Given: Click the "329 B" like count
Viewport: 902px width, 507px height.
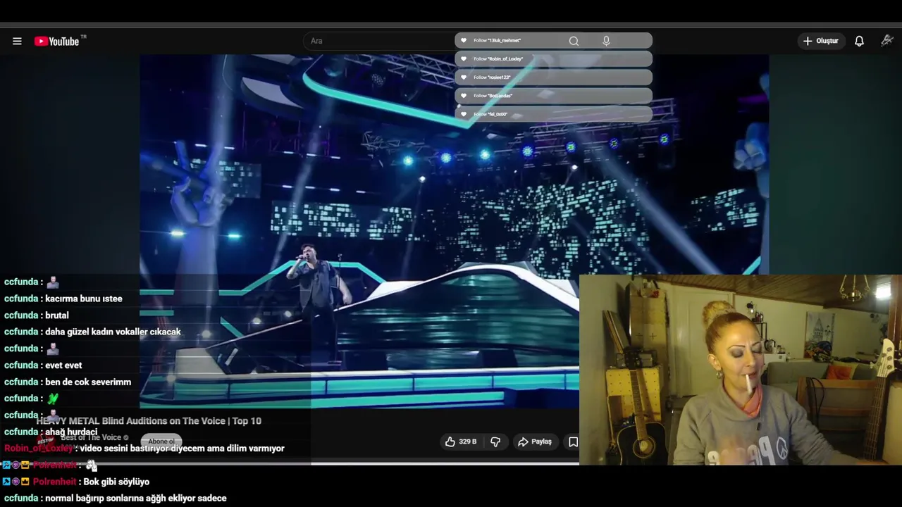Looking at the screenshot, I should (468, 442).
